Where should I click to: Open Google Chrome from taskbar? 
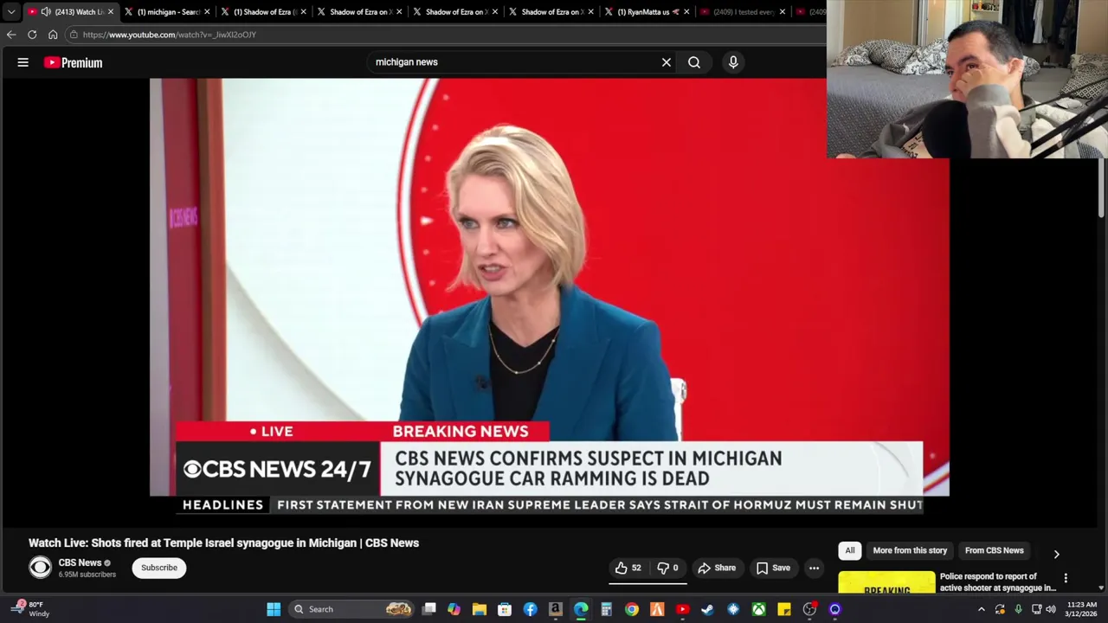coord(632,609)
